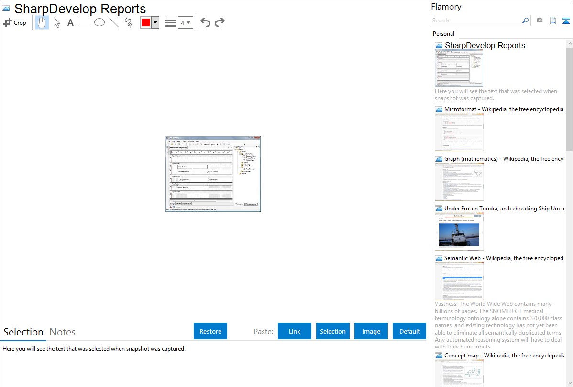The width and height of the screenshot is (573, 387).
Task: Click the Microformat - Wikipedia title text
Action: click(504, 109)
